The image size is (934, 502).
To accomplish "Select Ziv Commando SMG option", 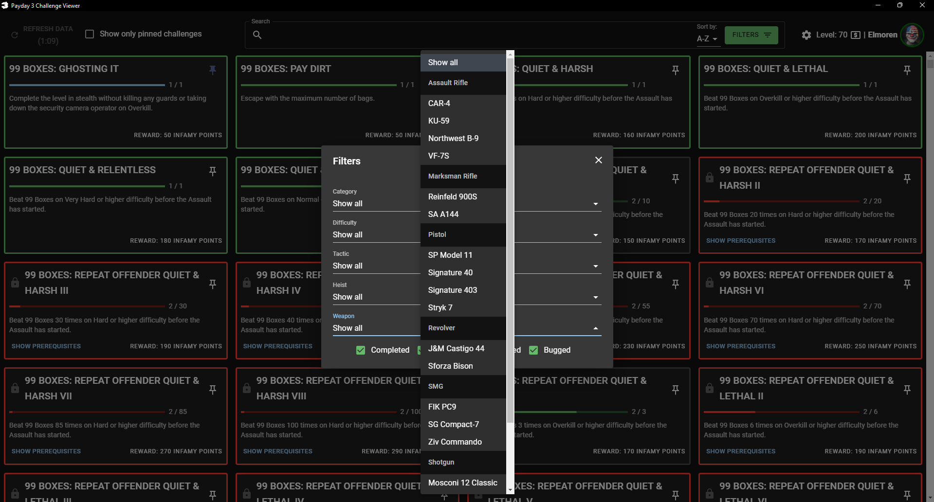I will [x=463, y=442].
